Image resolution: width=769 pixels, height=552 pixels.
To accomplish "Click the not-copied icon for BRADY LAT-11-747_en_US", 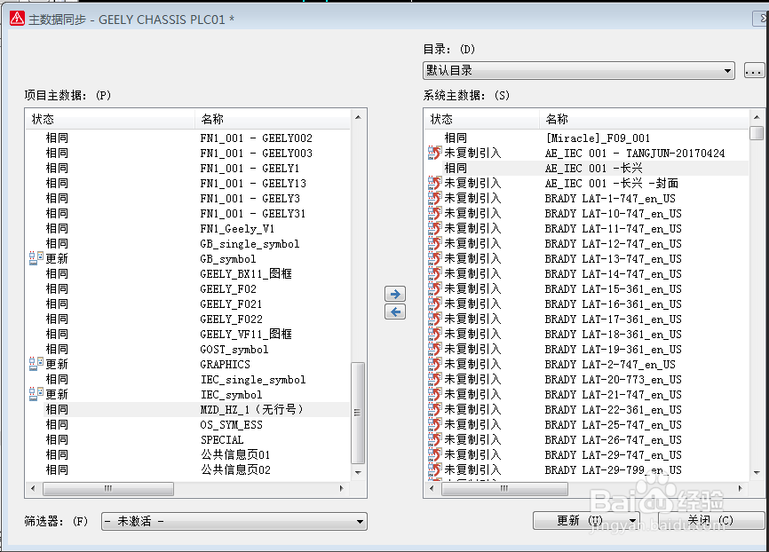I will [x=434, y=228].
